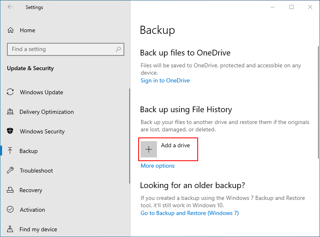Click the Backup page heading
320x237 pixels.
(x=157, y=30)
